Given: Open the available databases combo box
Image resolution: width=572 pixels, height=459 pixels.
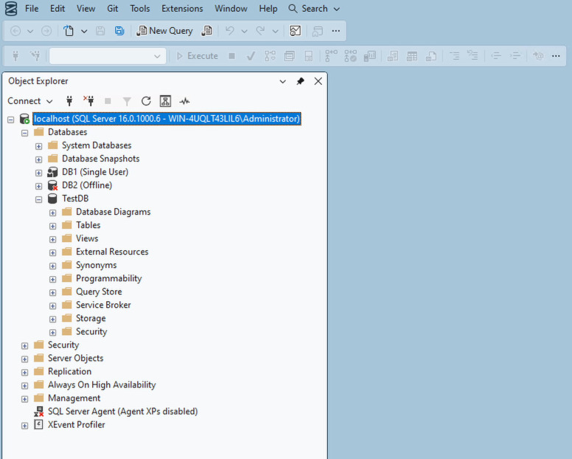Looking at the screenshot, I should 108,56.
